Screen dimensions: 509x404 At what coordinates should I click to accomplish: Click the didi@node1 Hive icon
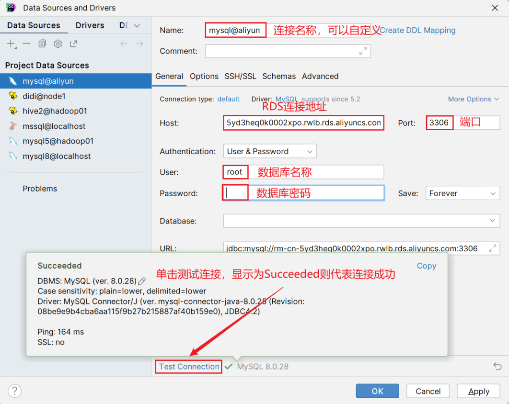tap(13, 96)
